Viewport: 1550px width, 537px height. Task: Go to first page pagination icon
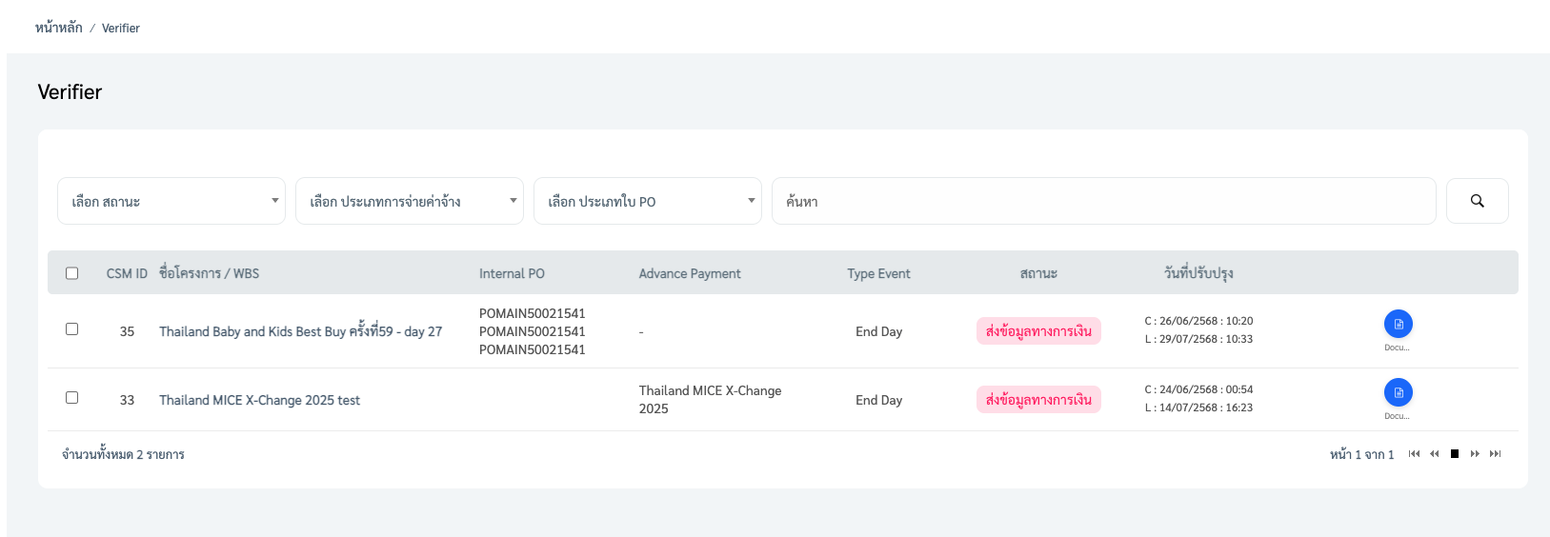click(1414, 454)
